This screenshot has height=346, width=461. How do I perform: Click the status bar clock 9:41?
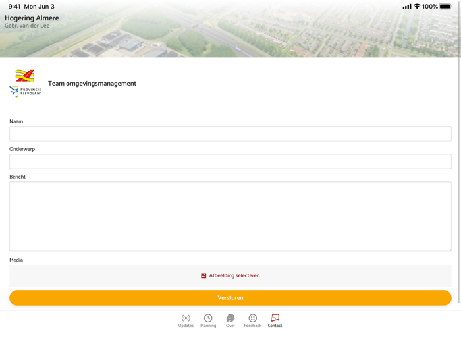(14, 7)
